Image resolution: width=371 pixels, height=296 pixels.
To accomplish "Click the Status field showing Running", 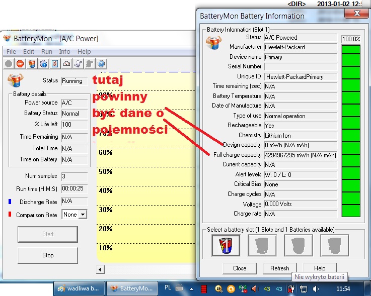I will pyautogui.click(x=75, y=81).
